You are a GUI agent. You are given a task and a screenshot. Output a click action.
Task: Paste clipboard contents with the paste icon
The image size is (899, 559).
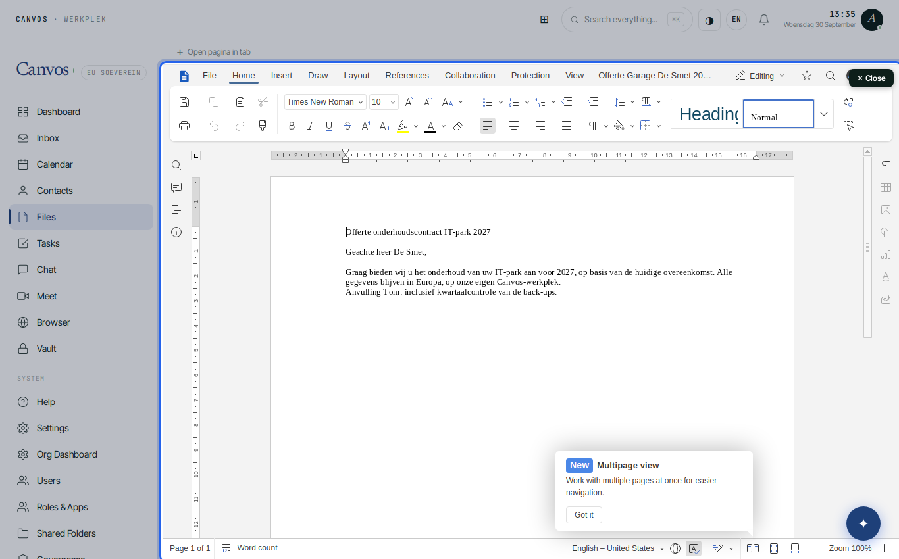pos(240,102)
